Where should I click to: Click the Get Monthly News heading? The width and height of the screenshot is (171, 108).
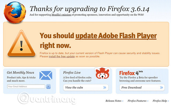21,73
